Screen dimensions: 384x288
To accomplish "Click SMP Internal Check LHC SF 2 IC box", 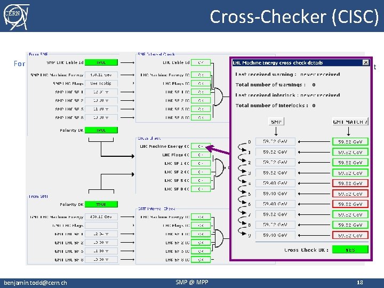I will pos(201,100).
